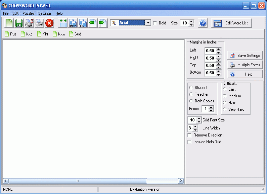Click the Top margin input field
Viewport: 267px width, 194px height.
(210, 66)
